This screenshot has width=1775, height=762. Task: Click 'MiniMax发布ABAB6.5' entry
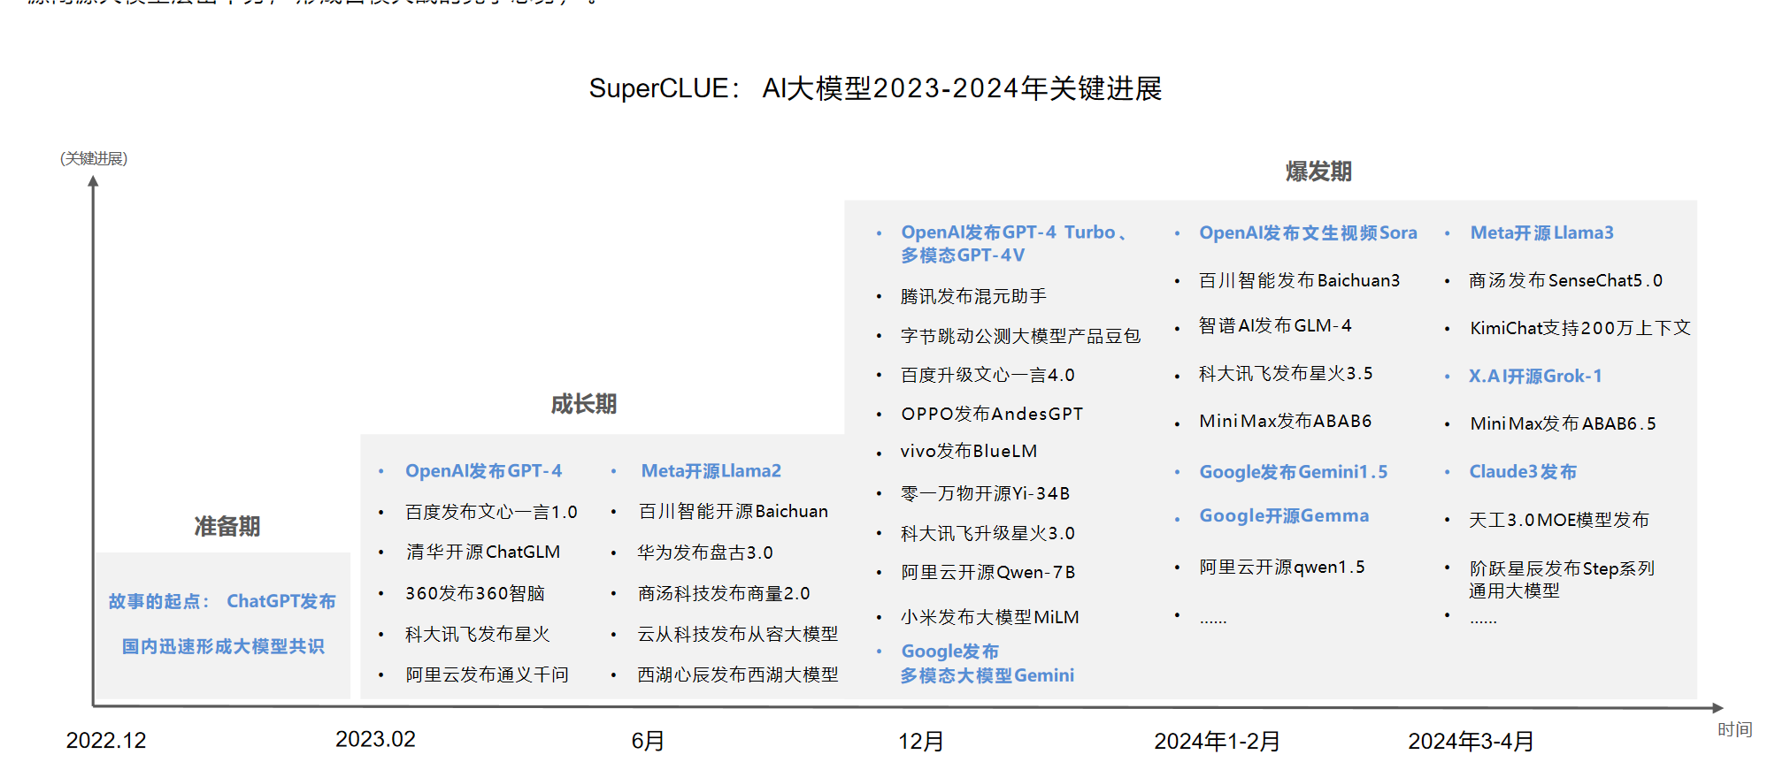click(x=1563, y=423)
